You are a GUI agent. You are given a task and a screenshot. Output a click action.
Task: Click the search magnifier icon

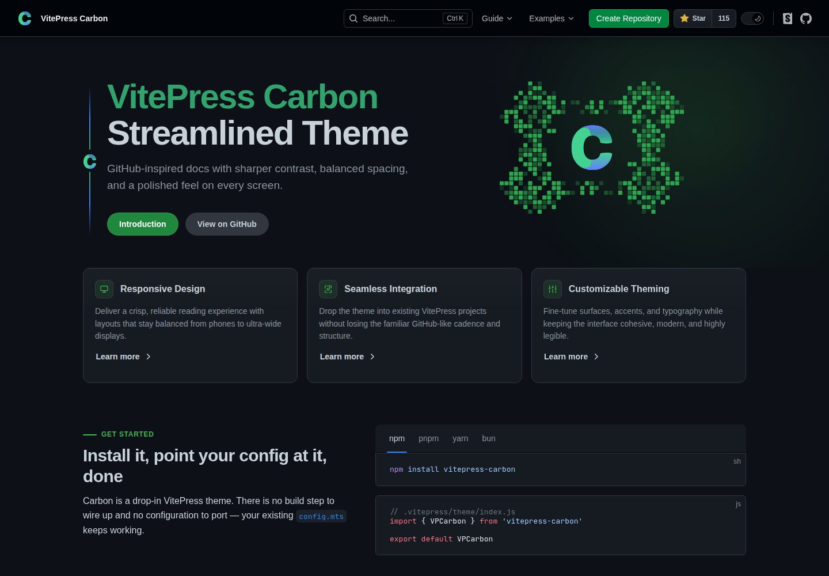click(353, 18)
